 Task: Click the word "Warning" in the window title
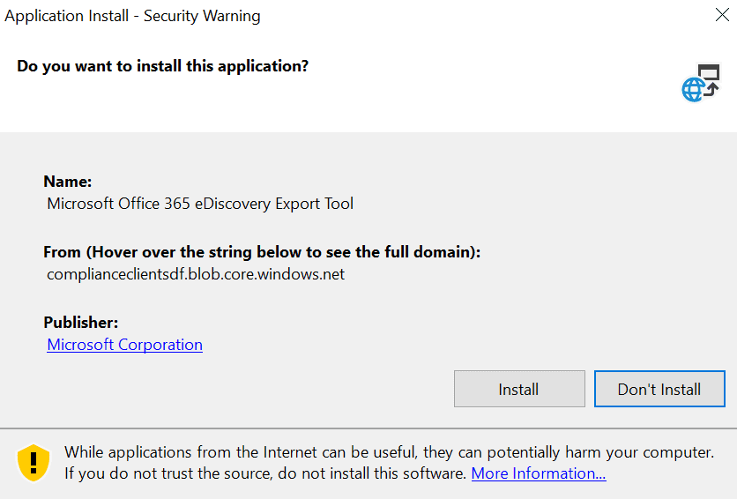pyautogui.click(x=232, y=16)
